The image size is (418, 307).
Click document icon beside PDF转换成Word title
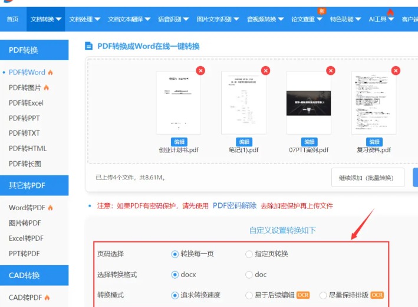pyautogui.click(x=88, y=46)
